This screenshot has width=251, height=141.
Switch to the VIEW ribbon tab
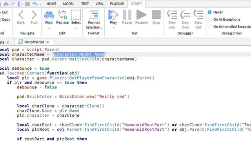(x=99, y=4)
